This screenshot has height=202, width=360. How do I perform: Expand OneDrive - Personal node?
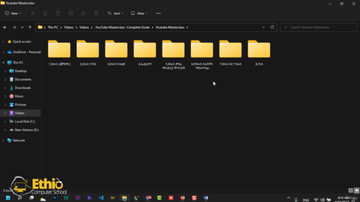coord(3,52)
